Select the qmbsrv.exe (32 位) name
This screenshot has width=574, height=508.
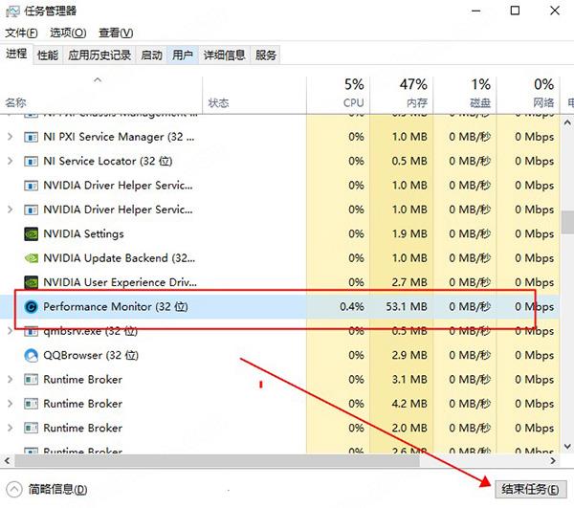[x=91, y=332]
